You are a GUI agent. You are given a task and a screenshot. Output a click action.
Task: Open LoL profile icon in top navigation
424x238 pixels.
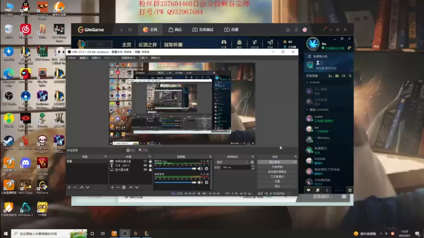224,43
